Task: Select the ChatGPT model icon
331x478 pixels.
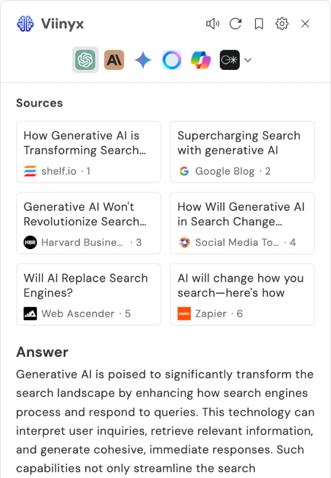Action: click(85, 60)
